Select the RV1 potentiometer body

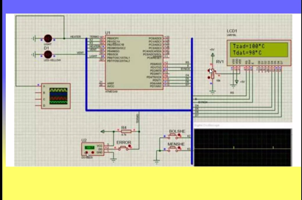tap(212, 76)
